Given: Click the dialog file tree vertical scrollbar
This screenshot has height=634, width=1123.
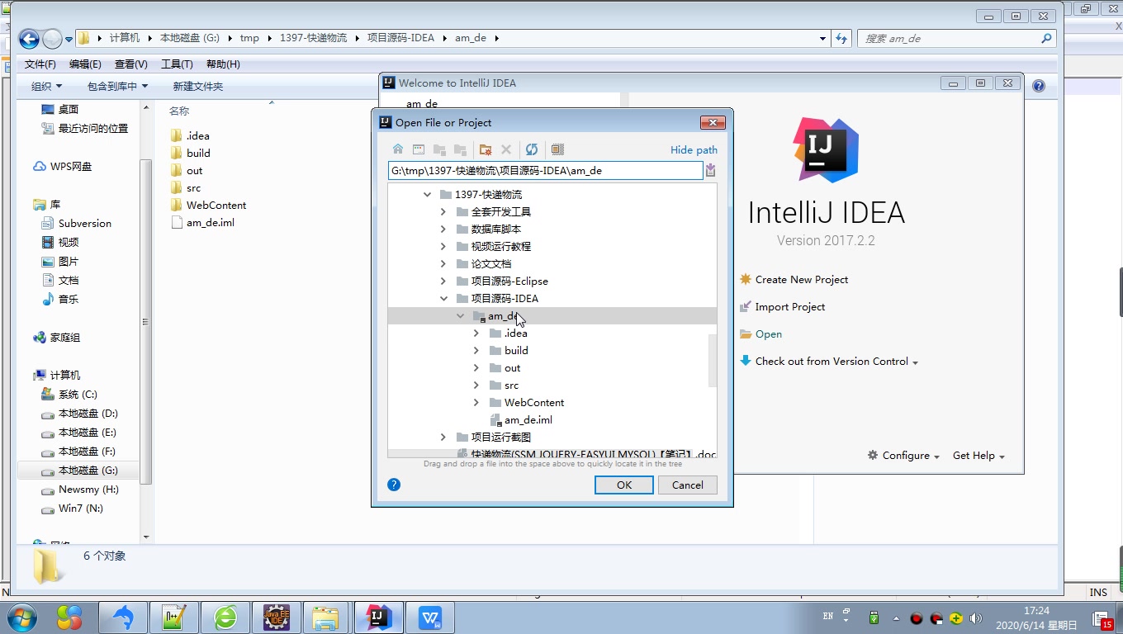Looking at the screenshot, I should 713,361.
